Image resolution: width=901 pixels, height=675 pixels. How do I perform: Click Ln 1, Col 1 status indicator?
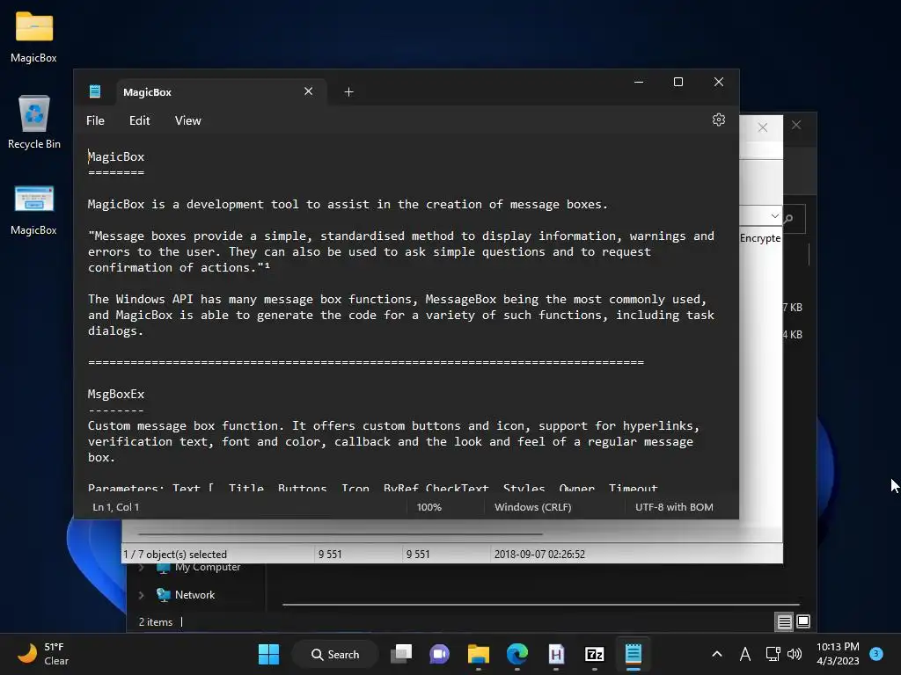click(115, 507)
